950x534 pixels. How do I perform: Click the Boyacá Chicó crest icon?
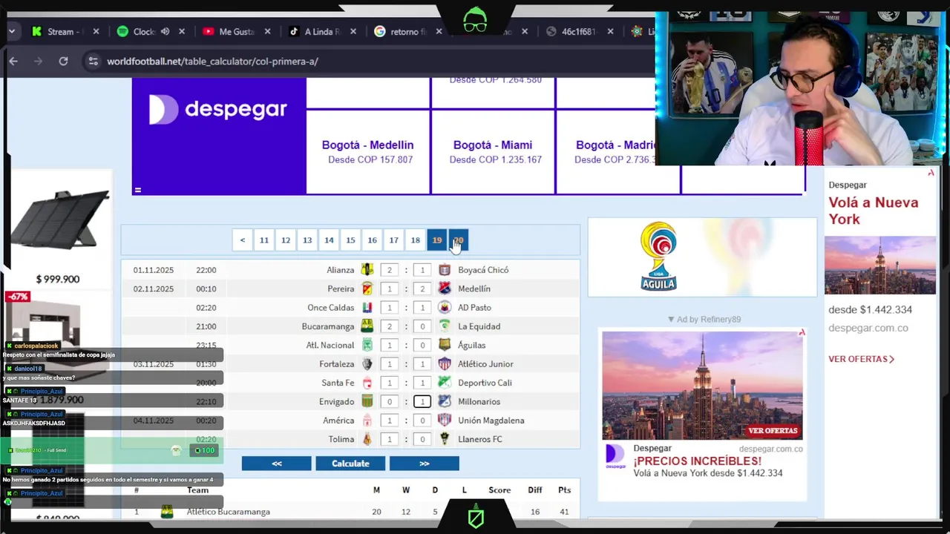(445, 270)
